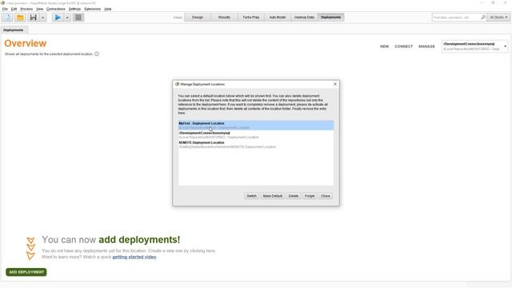Stop the process with the square icon

pyautogui.click(x=78, y=18)
